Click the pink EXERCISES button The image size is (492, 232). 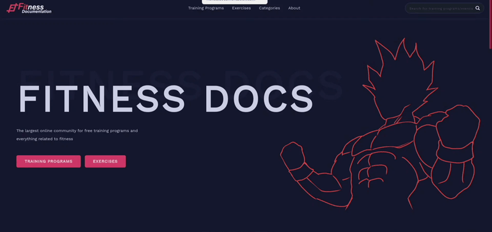pos(105,161)
